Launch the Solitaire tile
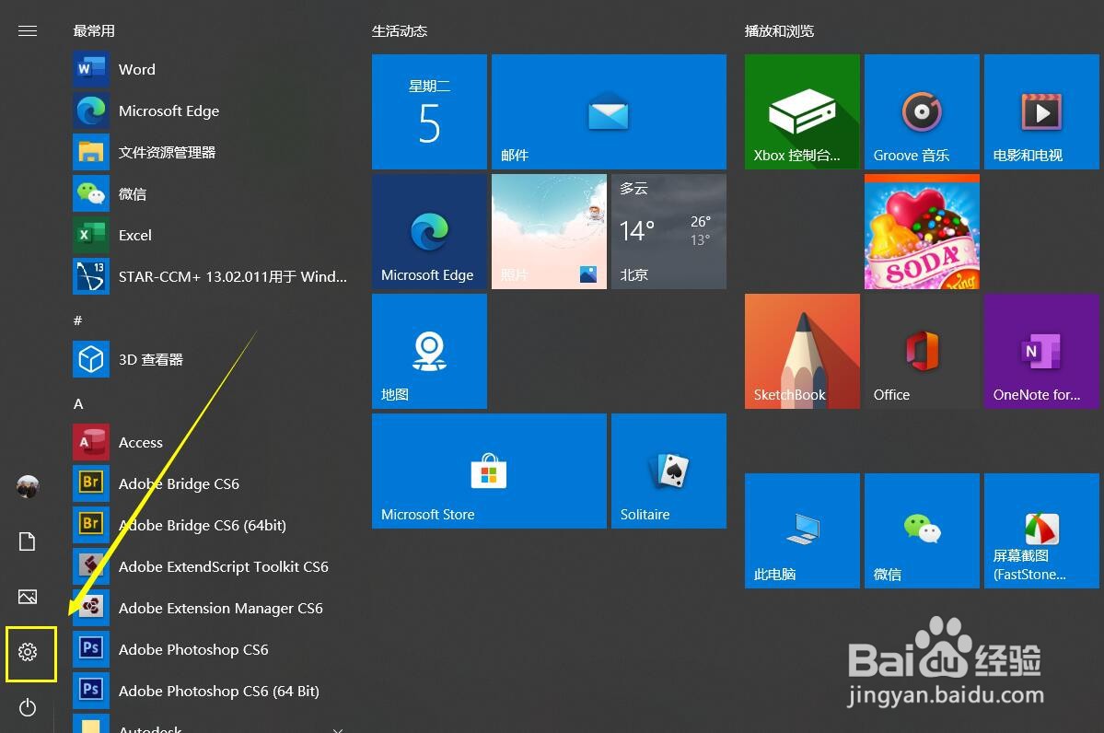This screenshot has height=733, width=1104. point(668,471)
